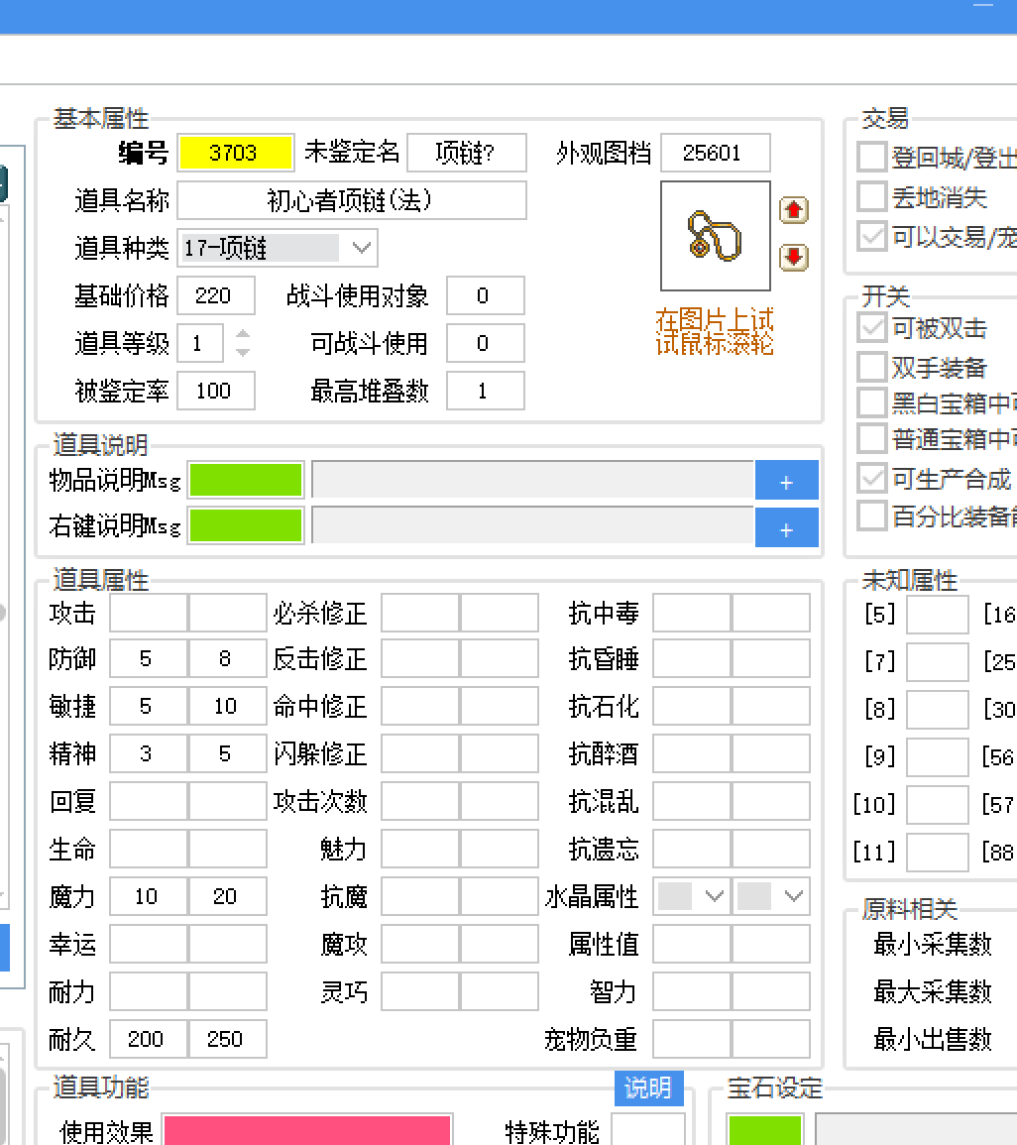Tick the 登回城/登出 checkbox

coord(871,157)
